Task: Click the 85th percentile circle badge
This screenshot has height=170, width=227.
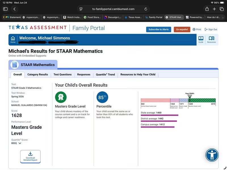Action: coord(102,97)
